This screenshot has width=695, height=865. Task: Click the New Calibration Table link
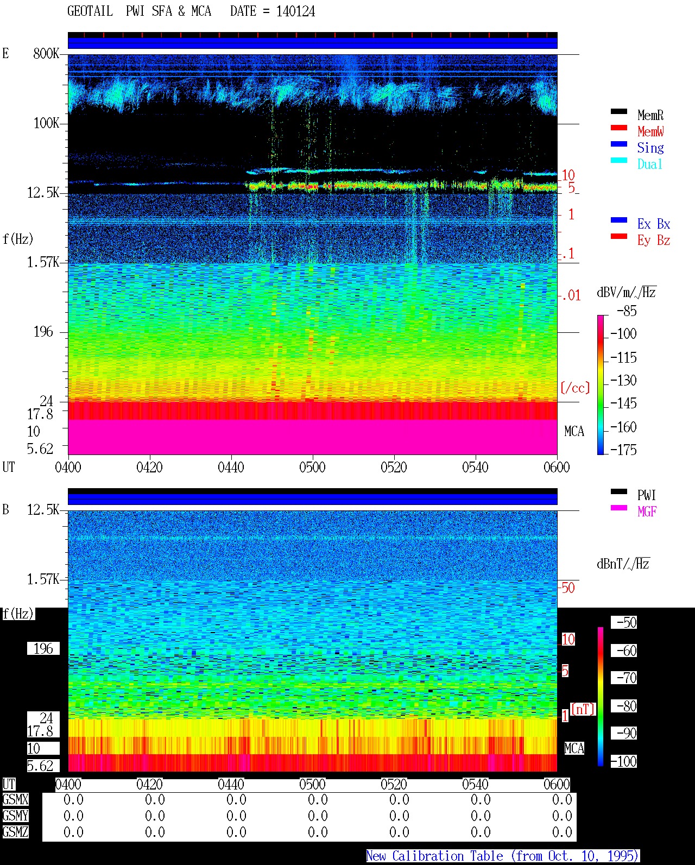coord(503,856)
